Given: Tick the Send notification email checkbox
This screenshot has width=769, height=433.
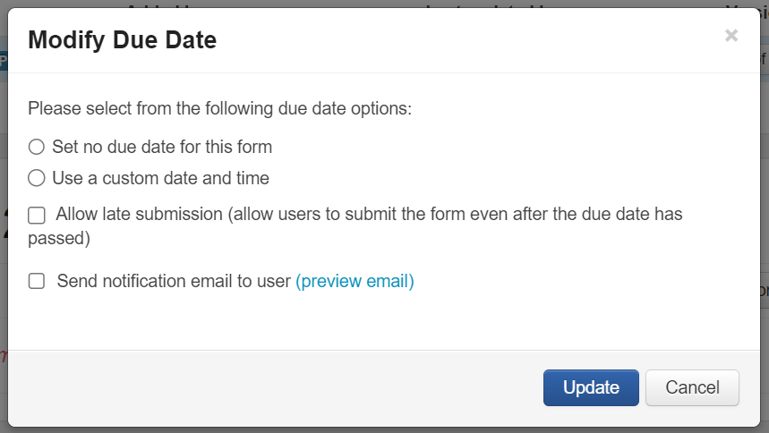Looking at the screenshot, I should pos(37,281).
